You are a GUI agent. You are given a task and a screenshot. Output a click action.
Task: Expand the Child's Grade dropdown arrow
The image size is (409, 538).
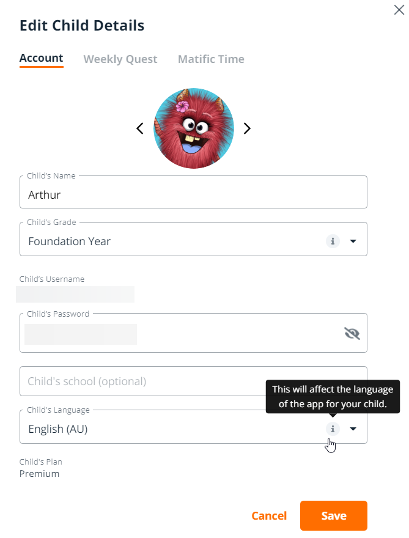point(353,241)
